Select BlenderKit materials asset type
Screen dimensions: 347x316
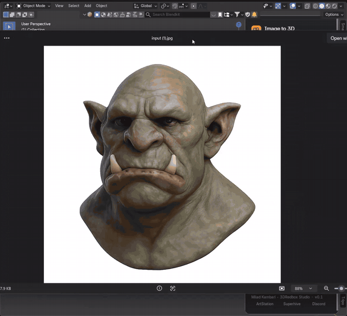pyautogui.click(x=103, y=15)
